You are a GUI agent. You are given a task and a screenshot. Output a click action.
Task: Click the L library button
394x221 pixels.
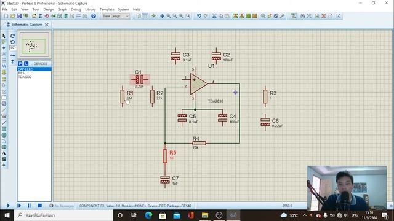click(26, 64)
